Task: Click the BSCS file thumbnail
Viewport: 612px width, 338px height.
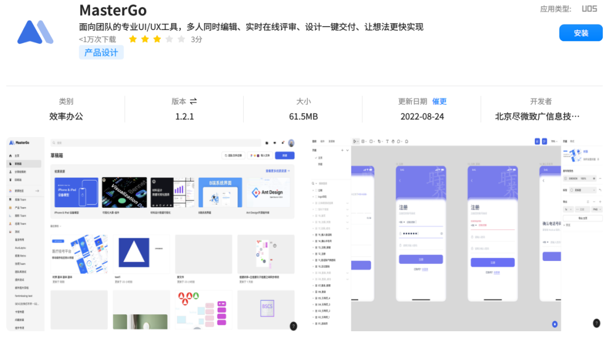Action: (266, 310)
